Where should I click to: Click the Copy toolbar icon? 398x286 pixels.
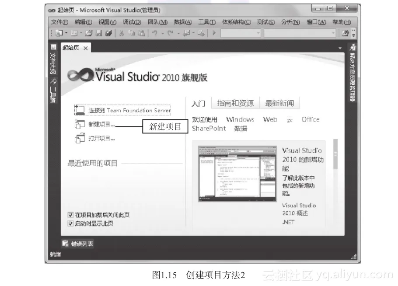coord(131,33)
